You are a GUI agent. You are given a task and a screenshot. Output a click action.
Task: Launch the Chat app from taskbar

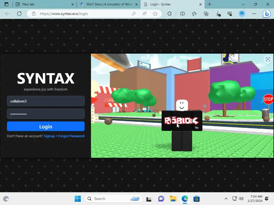tap(161, 199)
